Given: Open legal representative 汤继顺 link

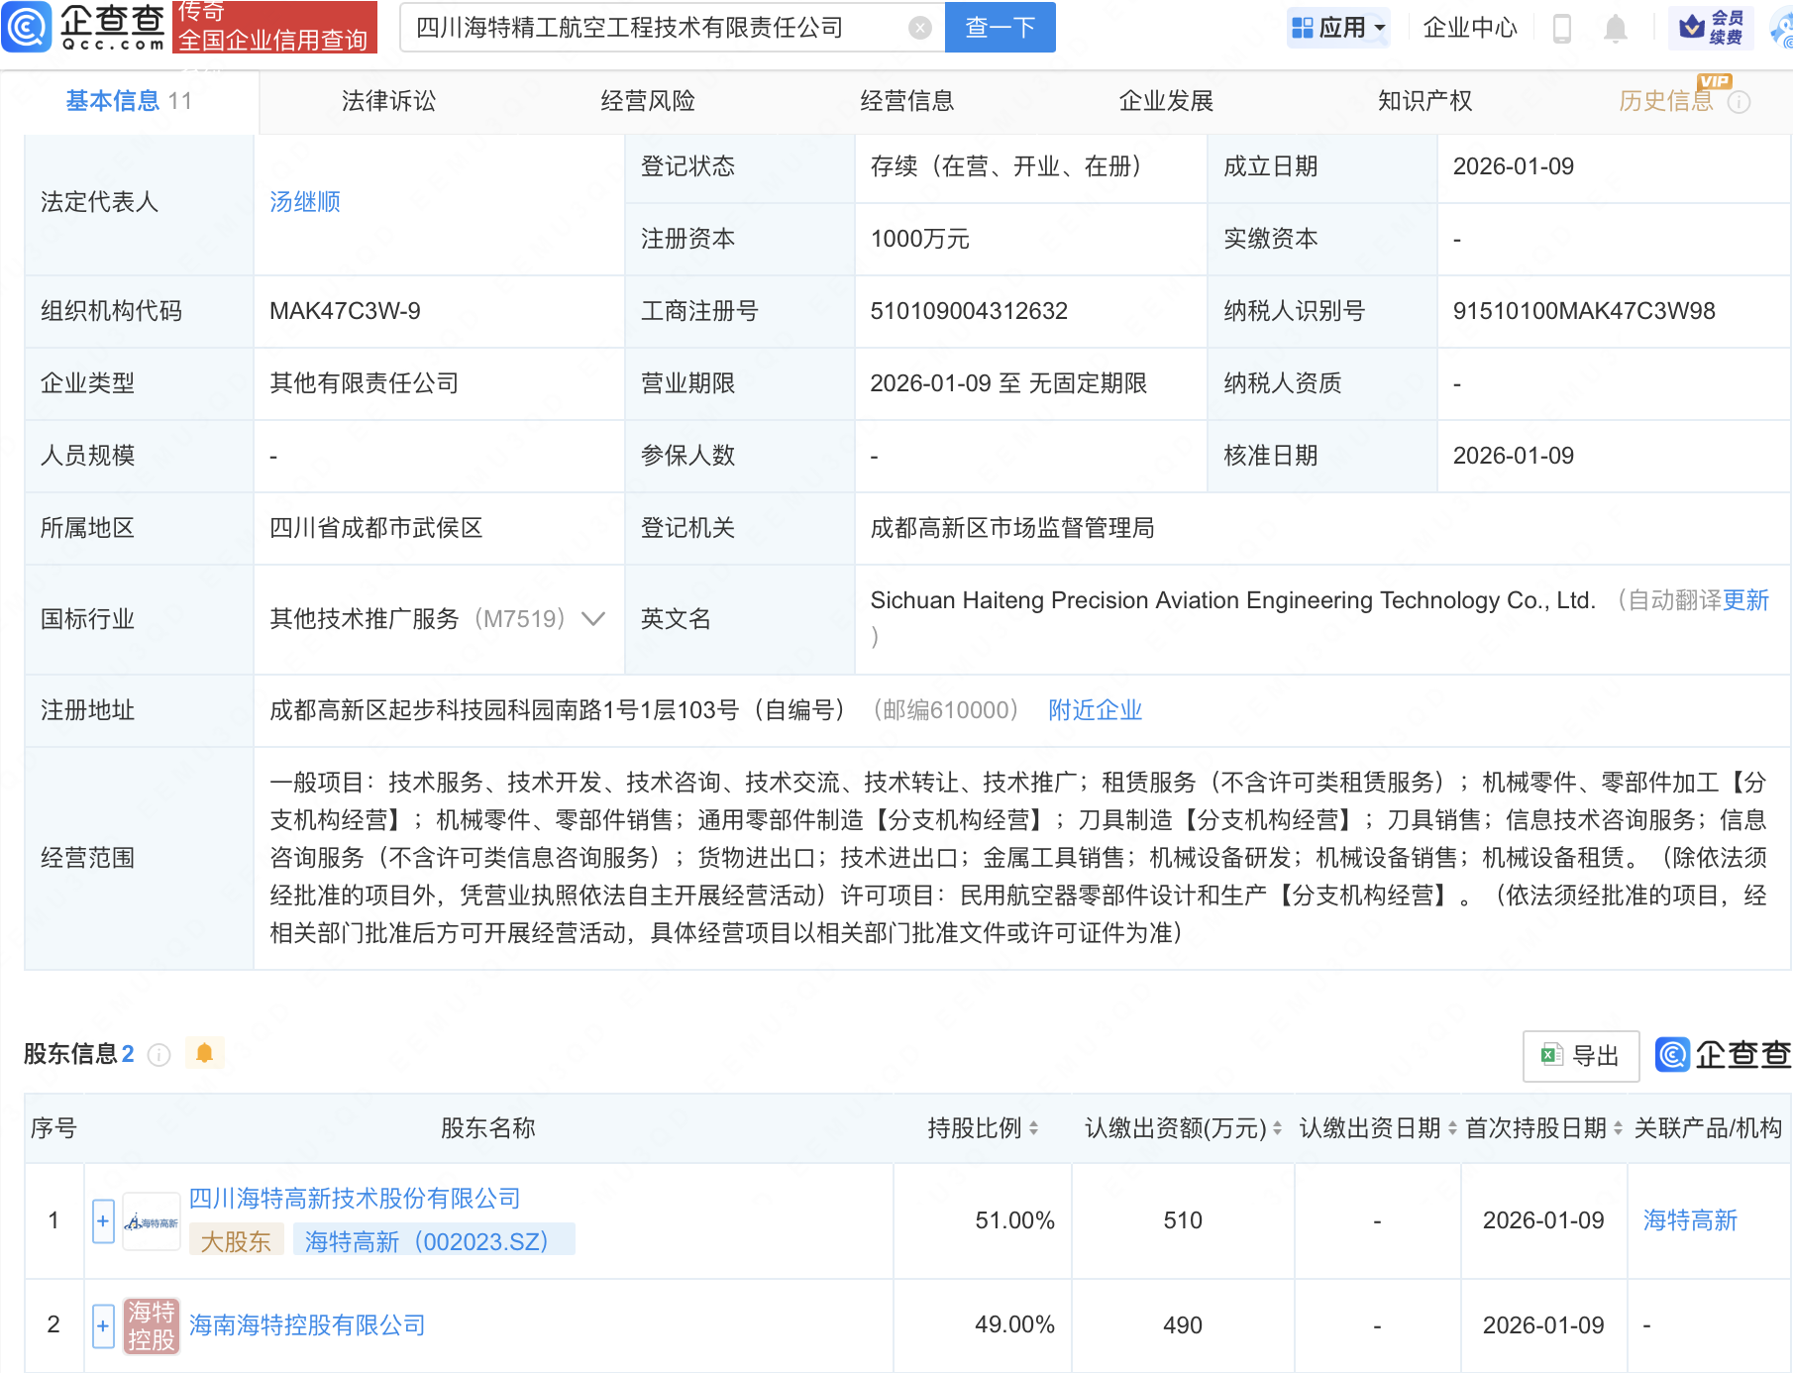Looking at the screenshot, I should point(305,202).
